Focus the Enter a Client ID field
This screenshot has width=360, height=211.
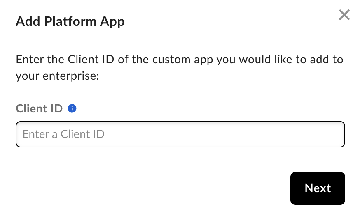coord(180,134)
